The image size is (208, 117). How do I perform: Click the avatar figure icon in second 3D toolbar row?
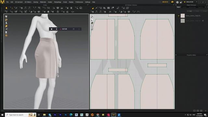[x=6, y=12]
